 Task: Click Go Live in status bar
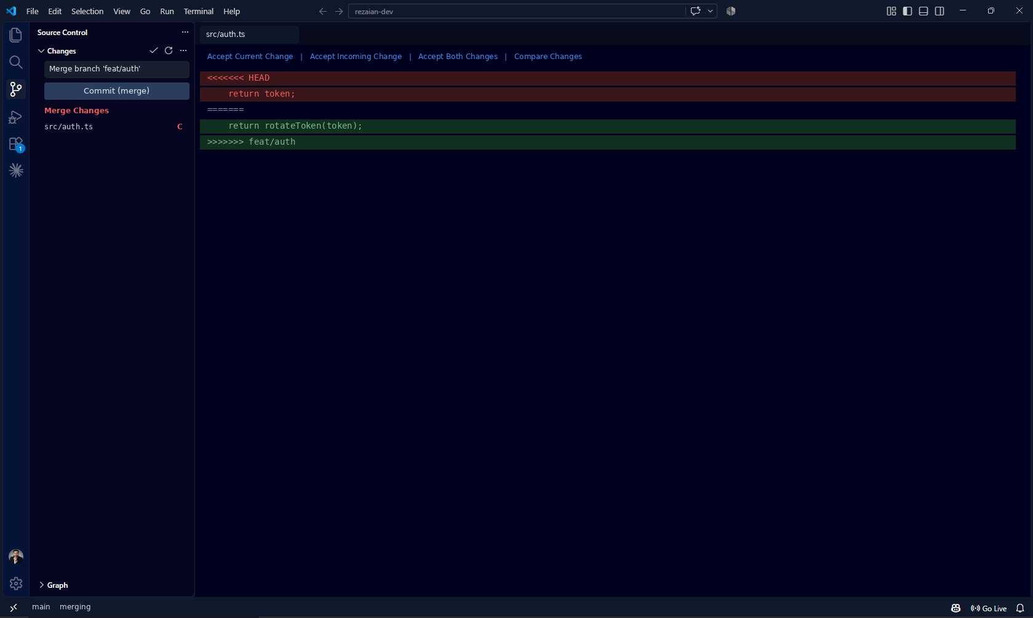(x=989, y=608)
